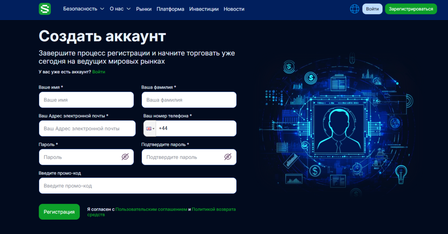Submit the form via the Регистрация button
This screenshot has height=234, width=448.
[59, 212]
